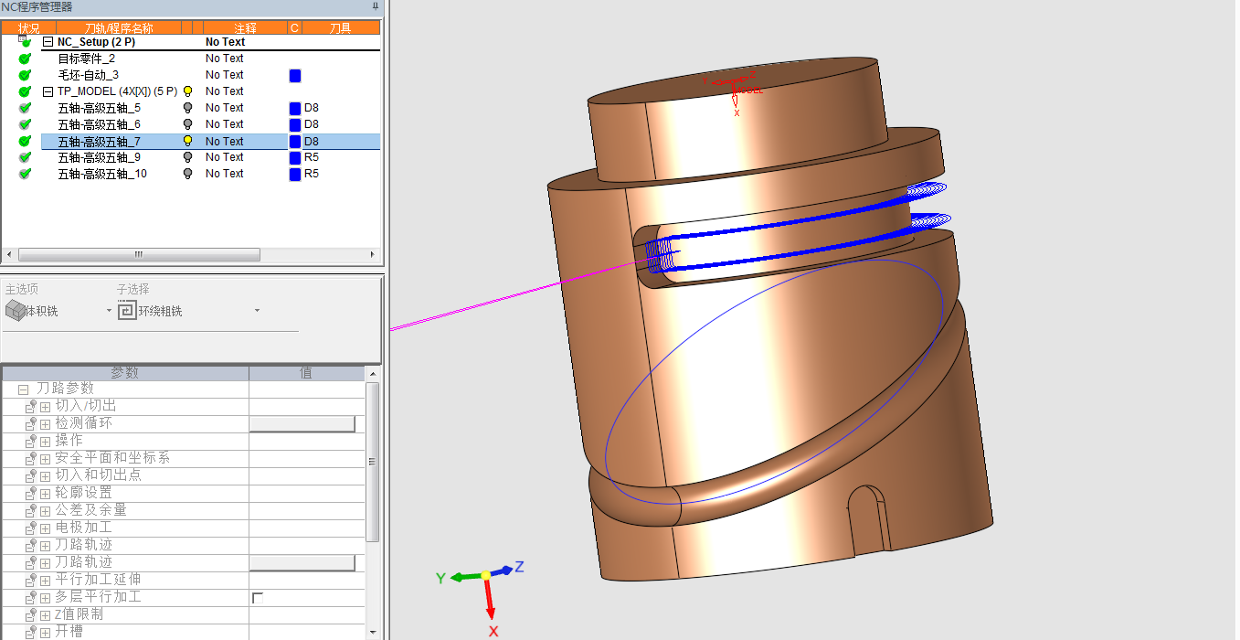Select the 五轴-高级五轴_9 toolpath row

tap(99, 157)
